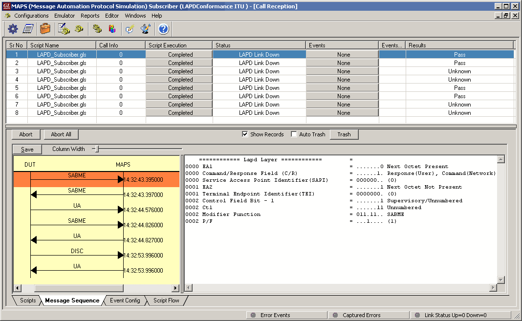Click the Abort All button
Image resolution: width=522 pixels, height=321 pixels.
(x=61, y=134)
